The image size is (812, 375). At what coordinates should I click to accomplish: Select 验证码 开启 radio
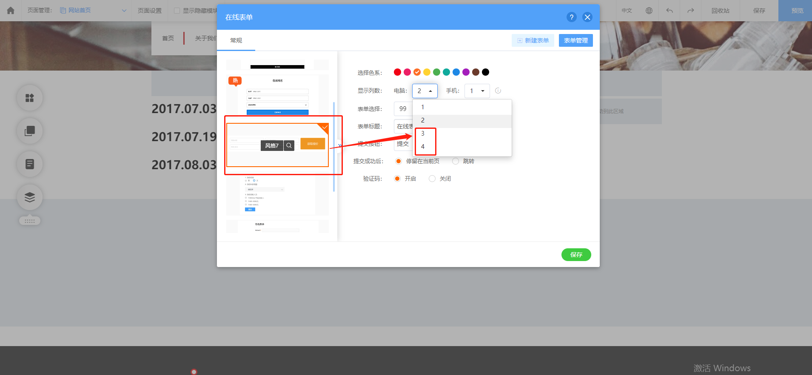coord(397,179)
